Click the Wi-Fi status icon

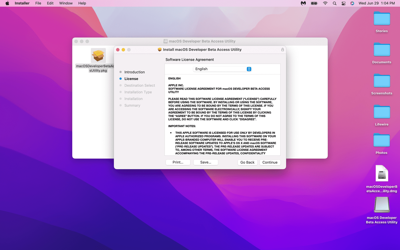click(325, 3)
